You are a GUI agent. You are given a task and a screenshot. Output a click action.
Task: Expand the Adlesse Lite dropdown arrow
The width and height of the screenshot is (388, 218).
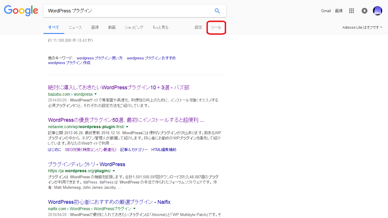click(381, 27)
